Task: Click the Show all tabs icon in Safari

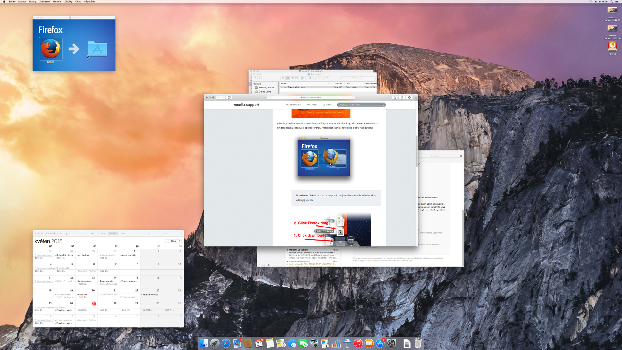Action: point(402,97)
